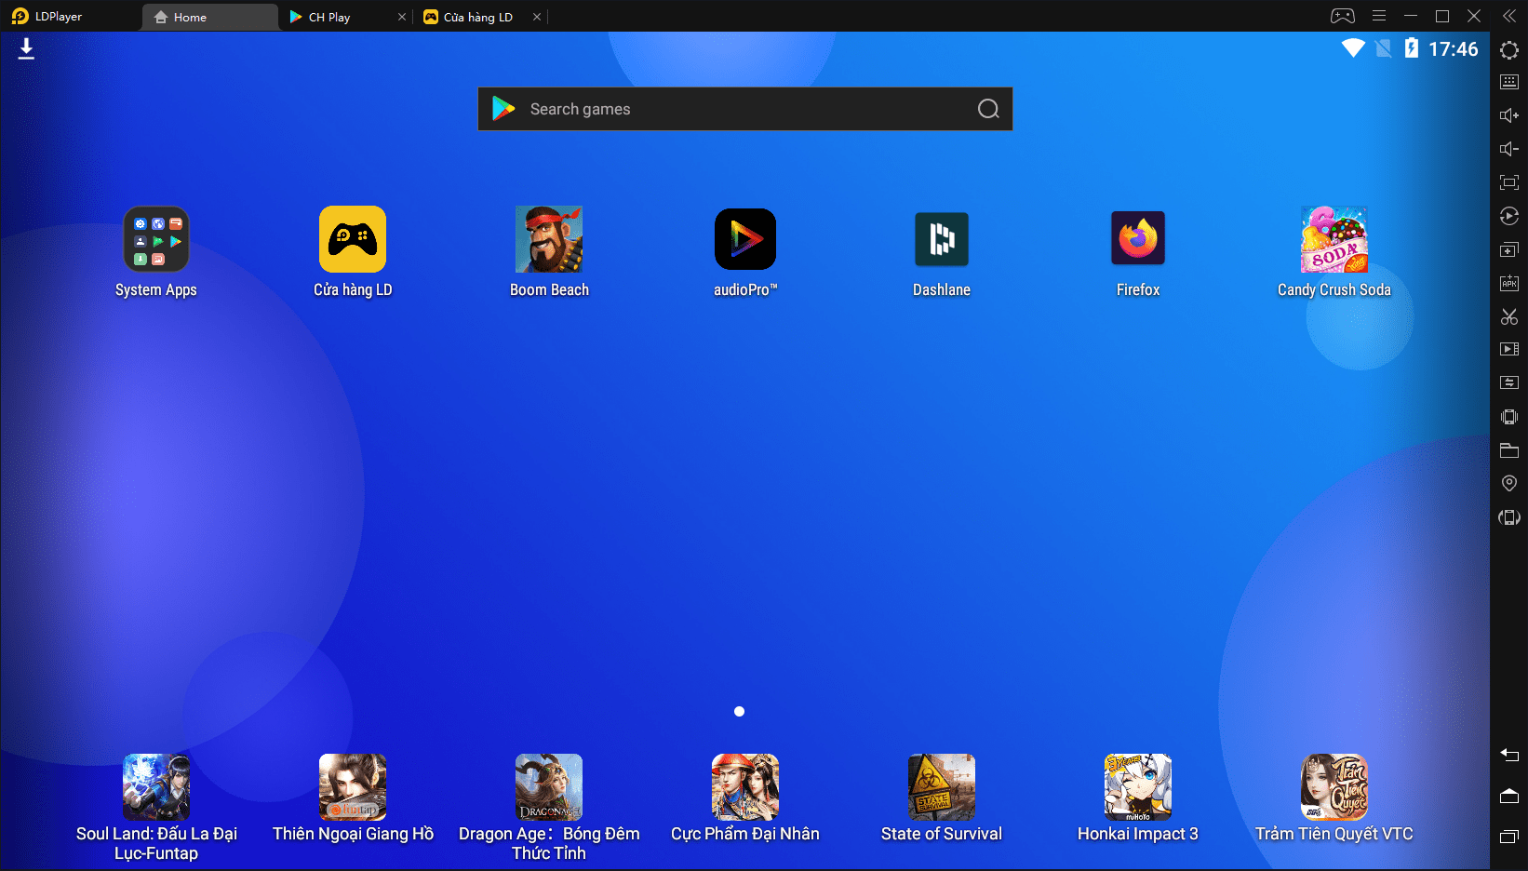The height and width of the screenshot is (871, 1528).
Task: Install an APK file
Action: [x=1509, y=282]
